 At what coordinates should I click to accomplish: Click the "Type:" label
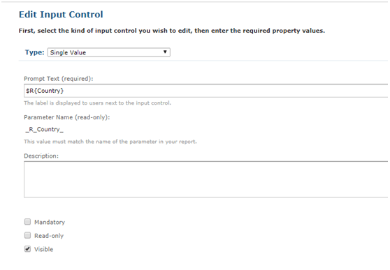[x=34, y=52]
